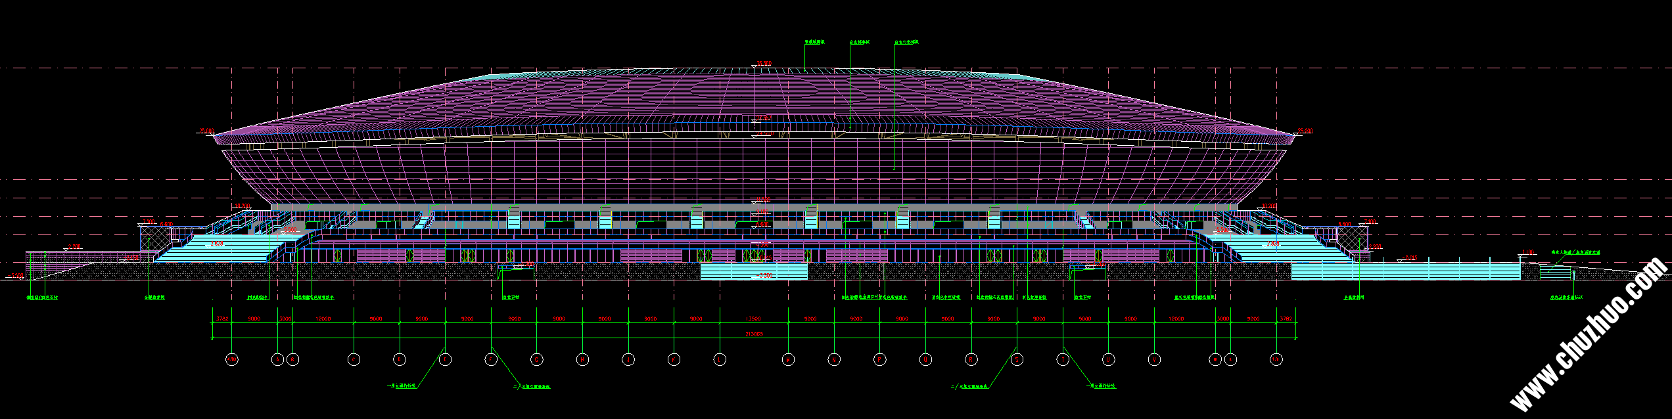Click grid axis bubble R
The image size is (1672, 419).
point(971,359)
